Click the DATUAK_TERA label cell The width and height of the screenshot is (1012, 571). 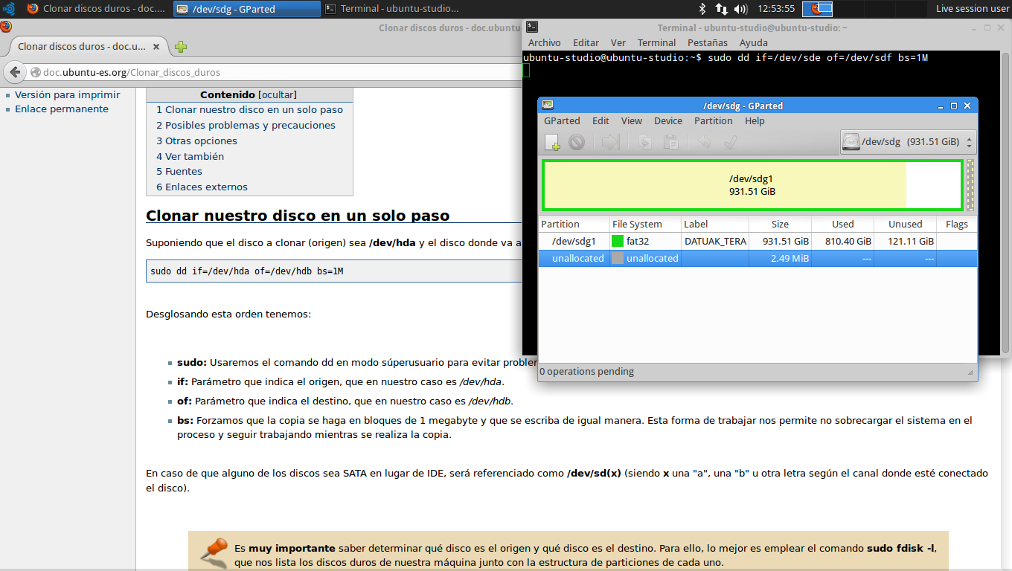point(715,241)
